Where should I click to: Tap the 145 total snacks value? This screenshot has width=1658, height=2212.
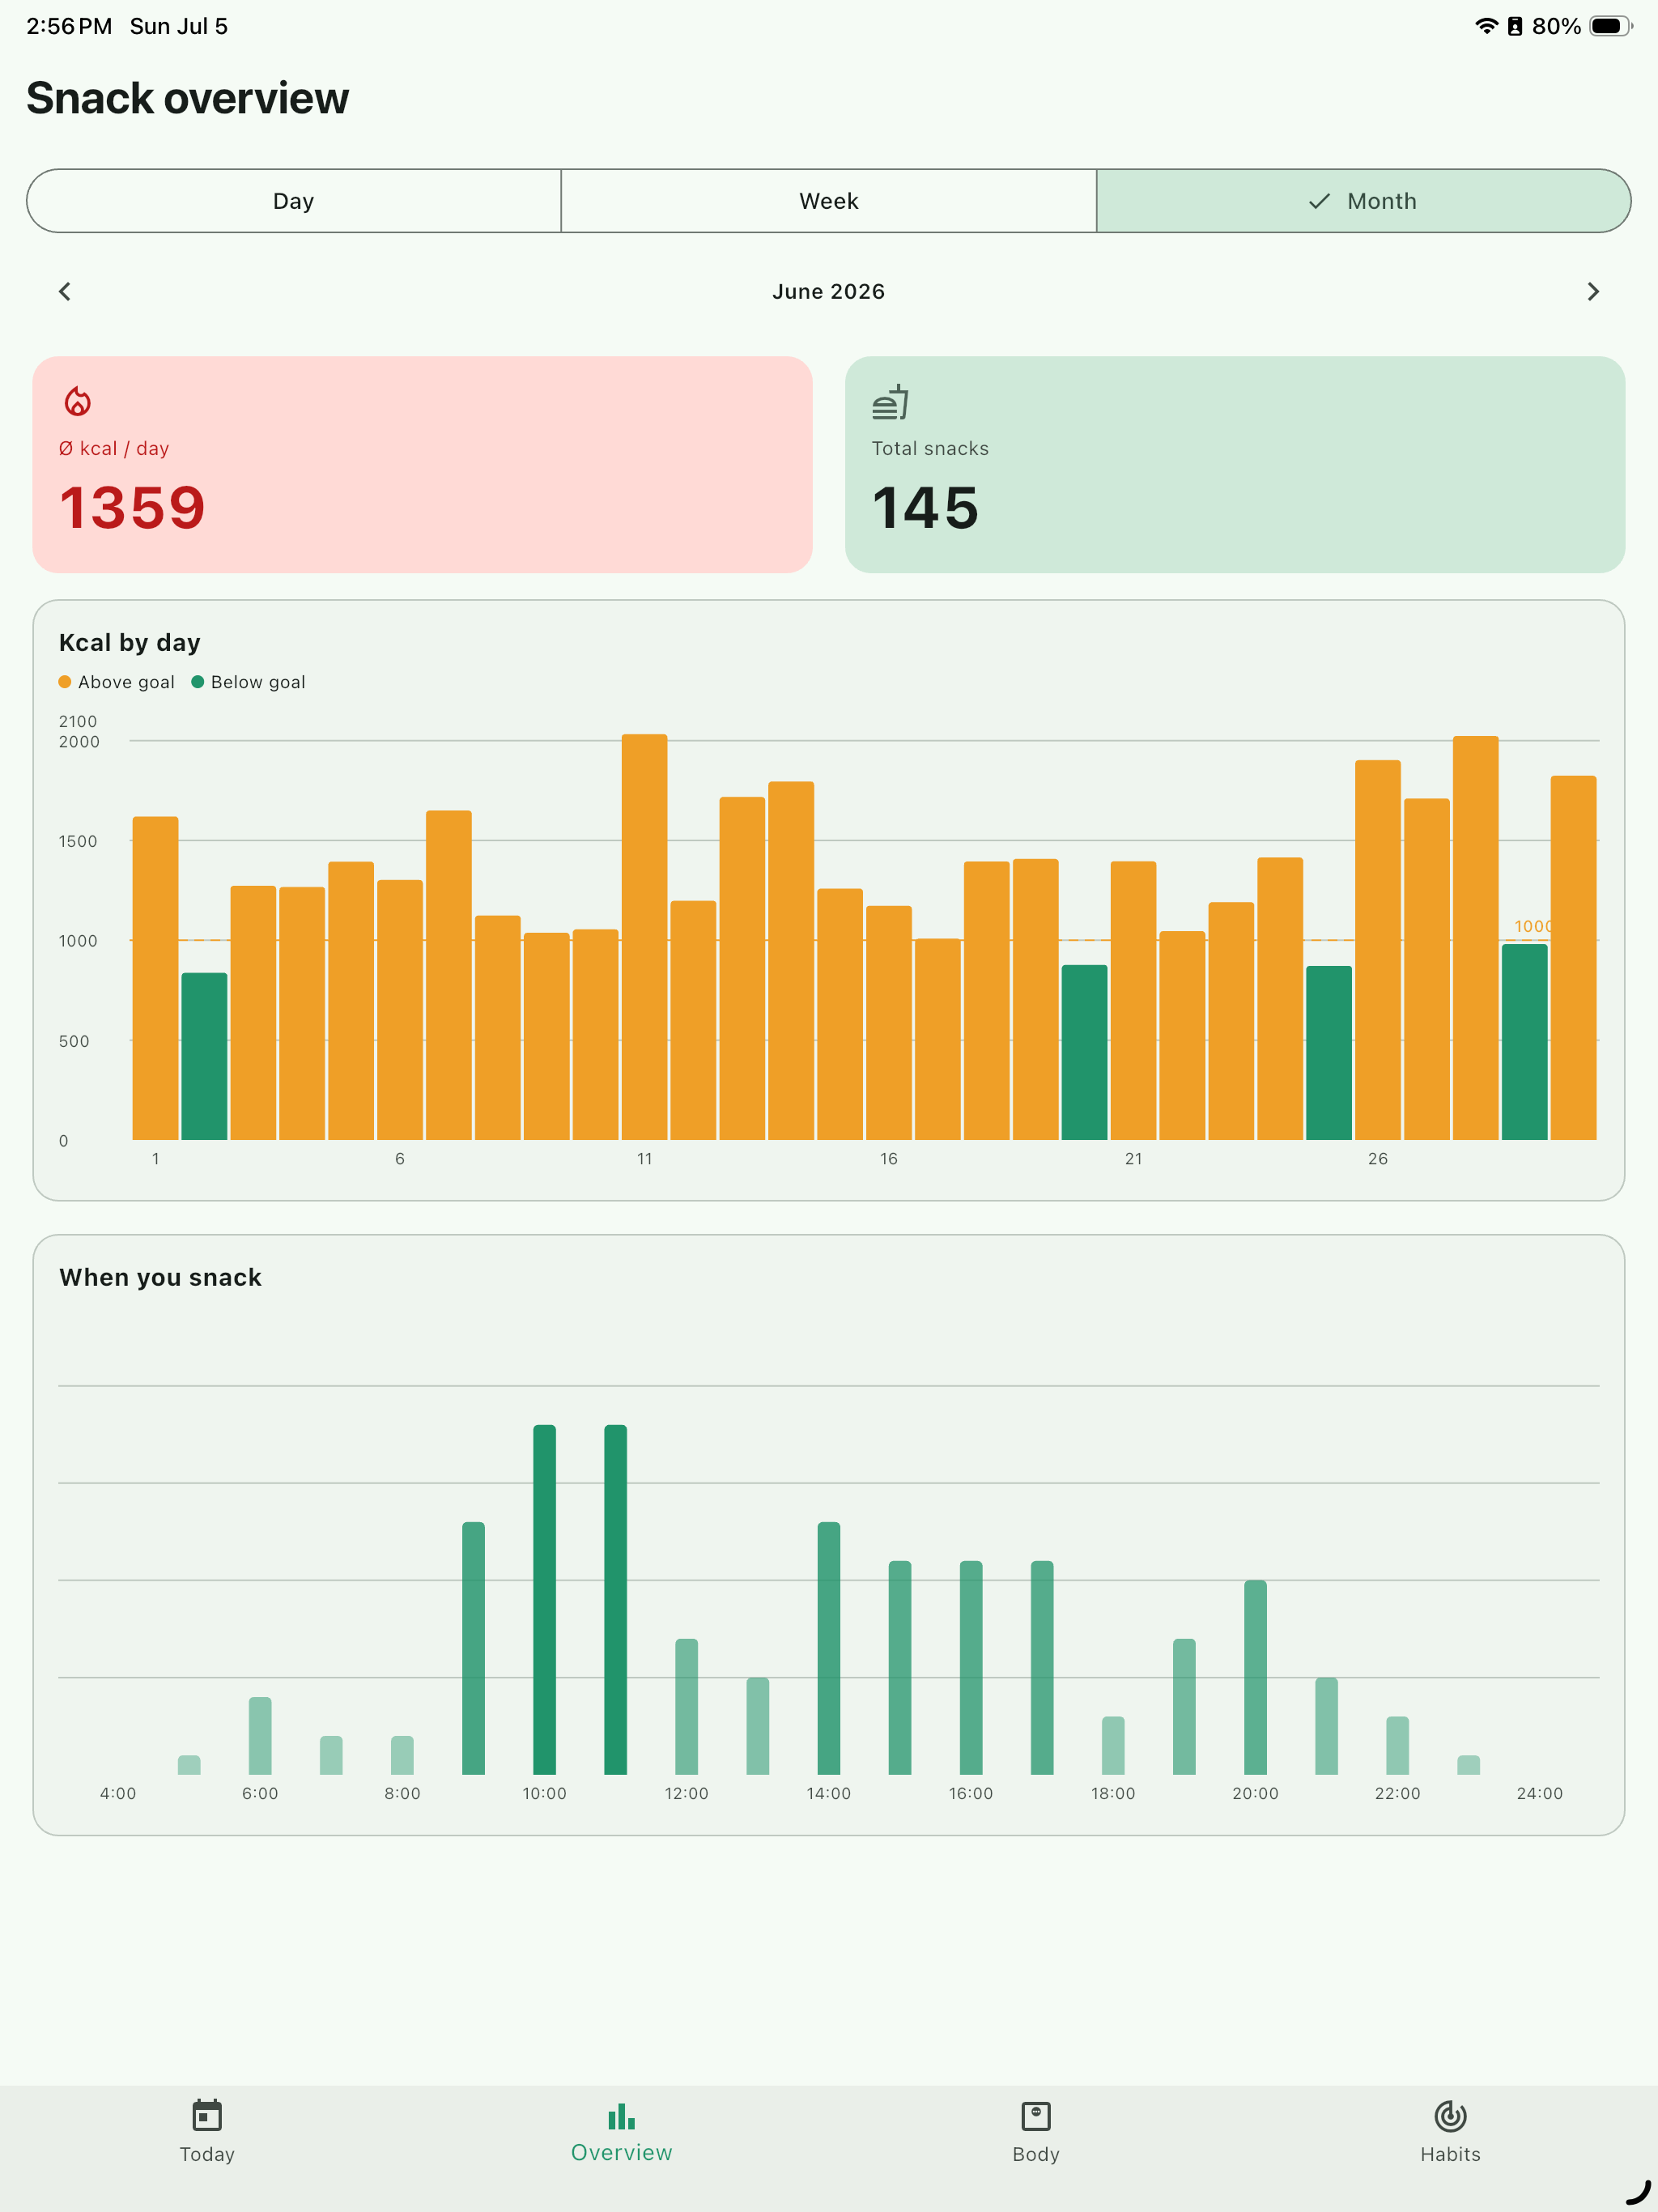point(925,508)
